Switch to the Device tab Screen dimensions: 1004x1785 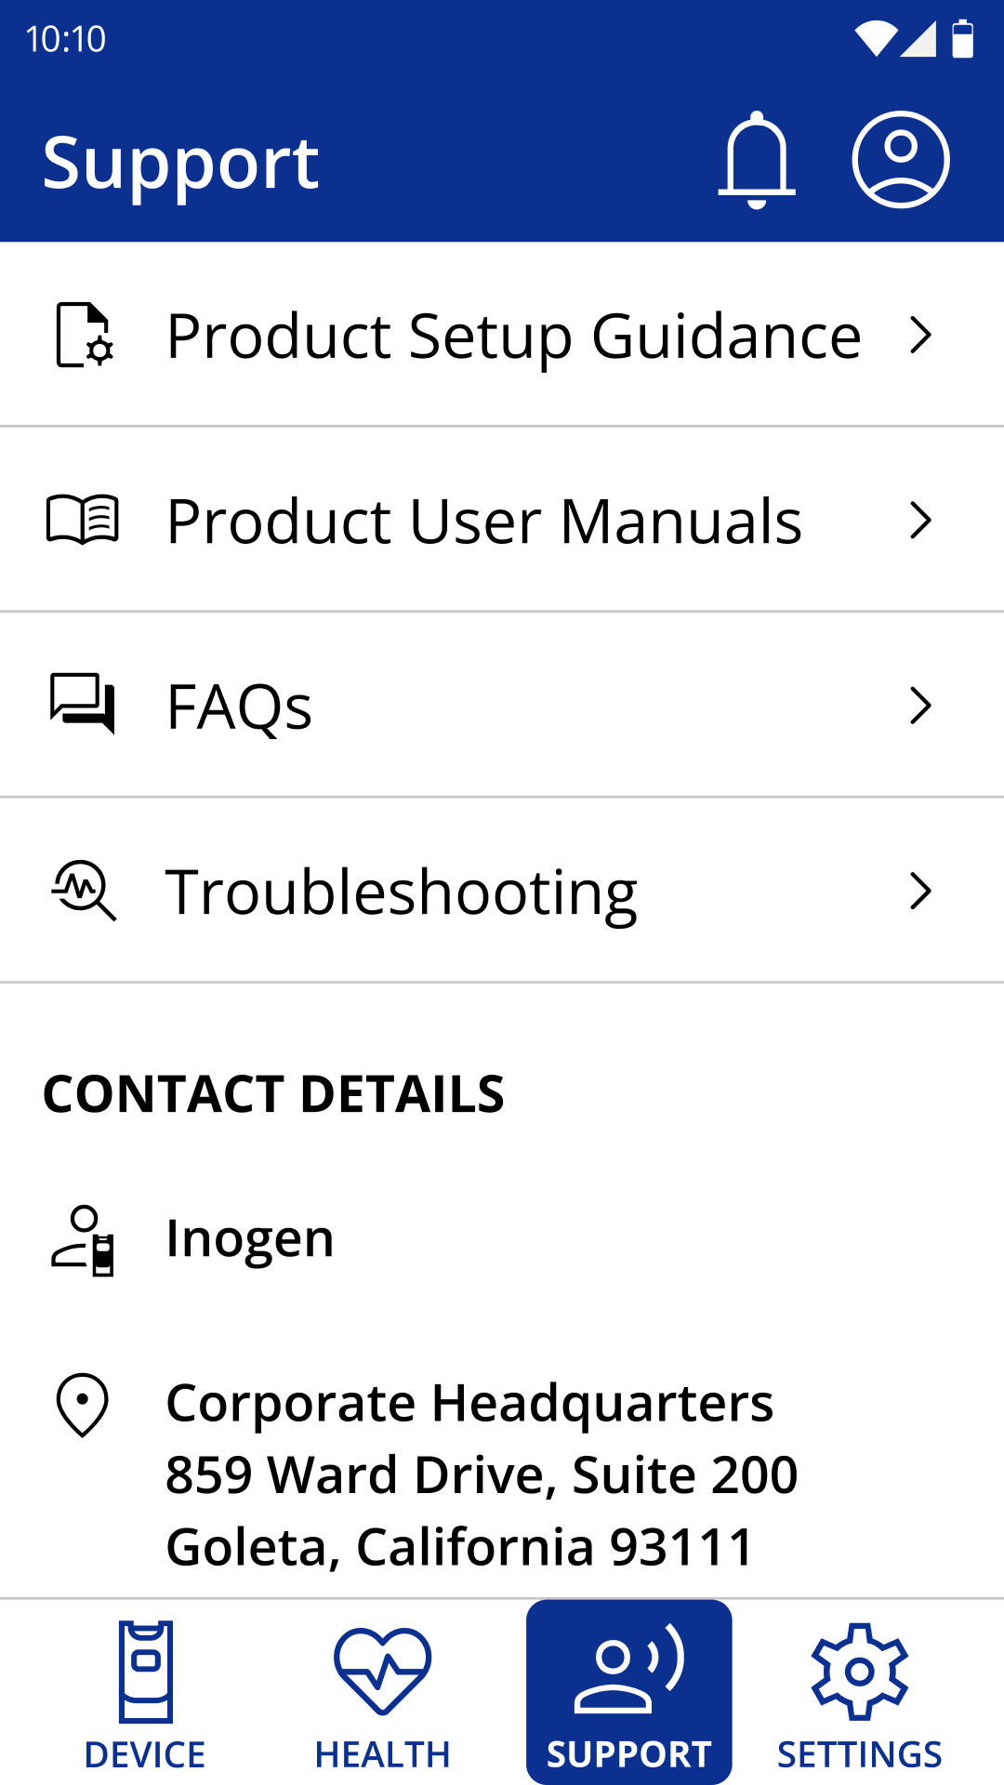click(145, 1694)
